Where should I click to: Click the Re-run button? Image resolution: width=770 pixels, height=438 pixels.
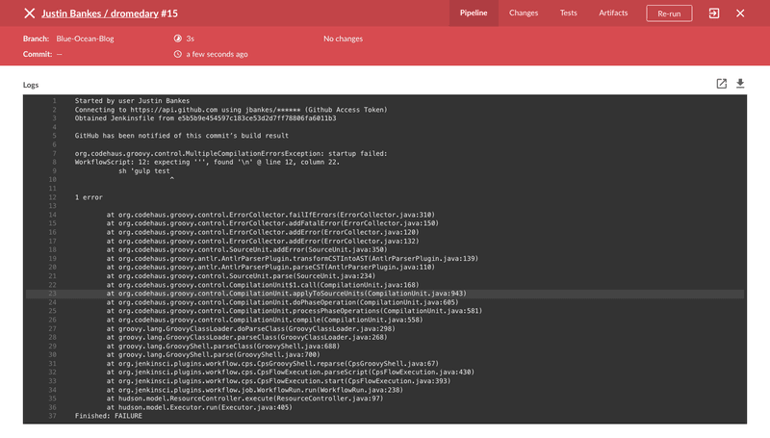click(669, 13)
